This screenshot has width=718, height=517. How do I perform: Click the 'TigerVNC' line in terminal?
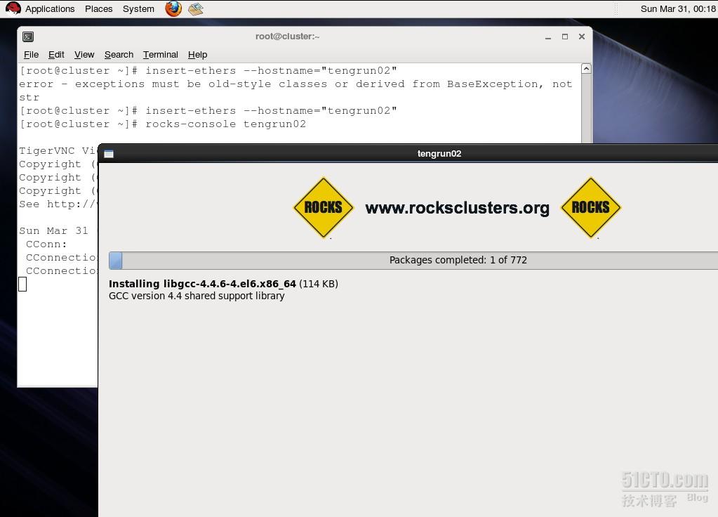click(58, 151)
